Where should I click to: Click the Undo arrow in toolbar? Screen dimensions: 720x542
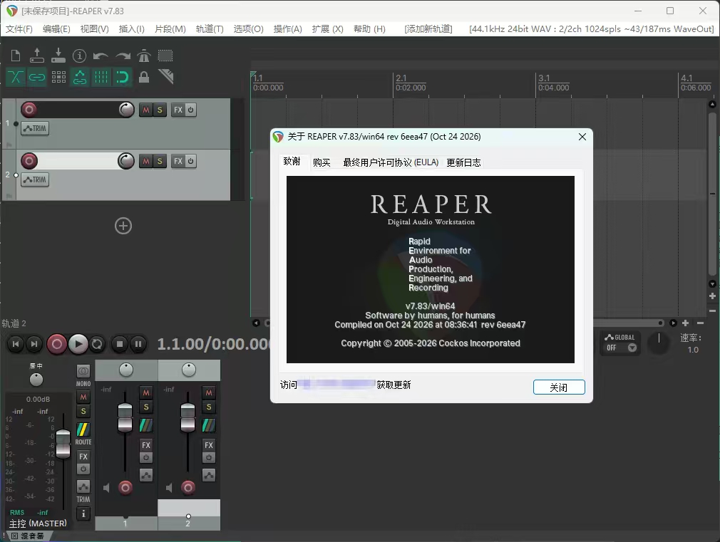point(101,56)
